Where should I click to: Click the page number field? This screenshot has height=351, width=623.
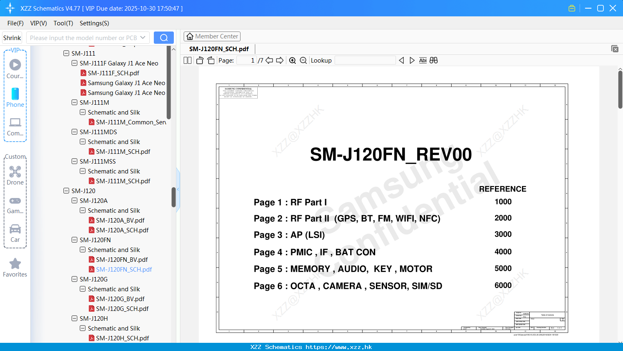pyautogui.click(x=247, y=60)
